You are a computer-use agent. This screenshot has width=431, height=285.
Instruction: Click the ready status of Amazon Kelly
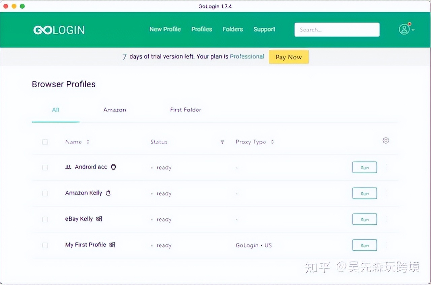[164, 193]
